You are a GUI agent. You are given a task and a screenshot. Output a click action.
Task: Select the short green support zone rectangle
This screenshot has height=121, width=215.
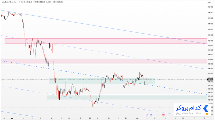[x=102, y=81]
